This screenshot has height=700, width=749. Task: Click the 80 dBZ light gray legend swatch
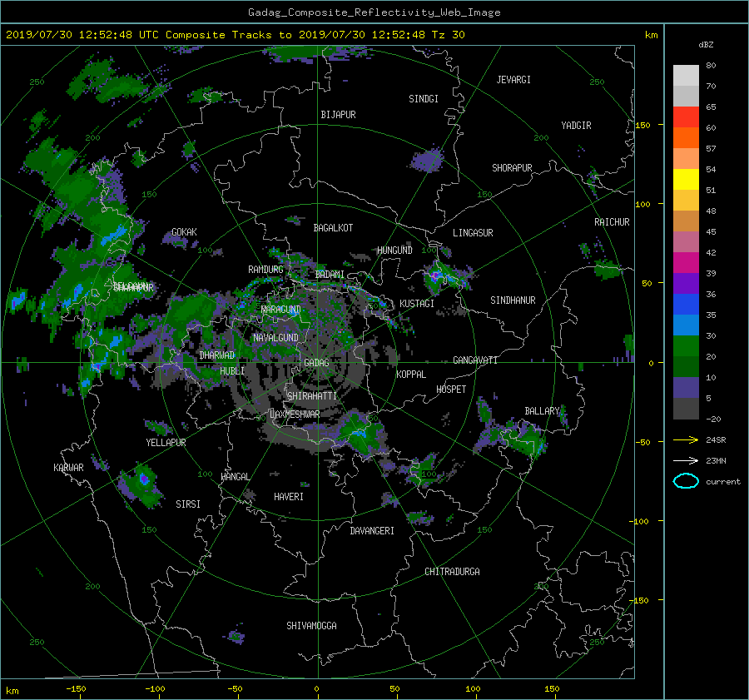pos(686,75)
